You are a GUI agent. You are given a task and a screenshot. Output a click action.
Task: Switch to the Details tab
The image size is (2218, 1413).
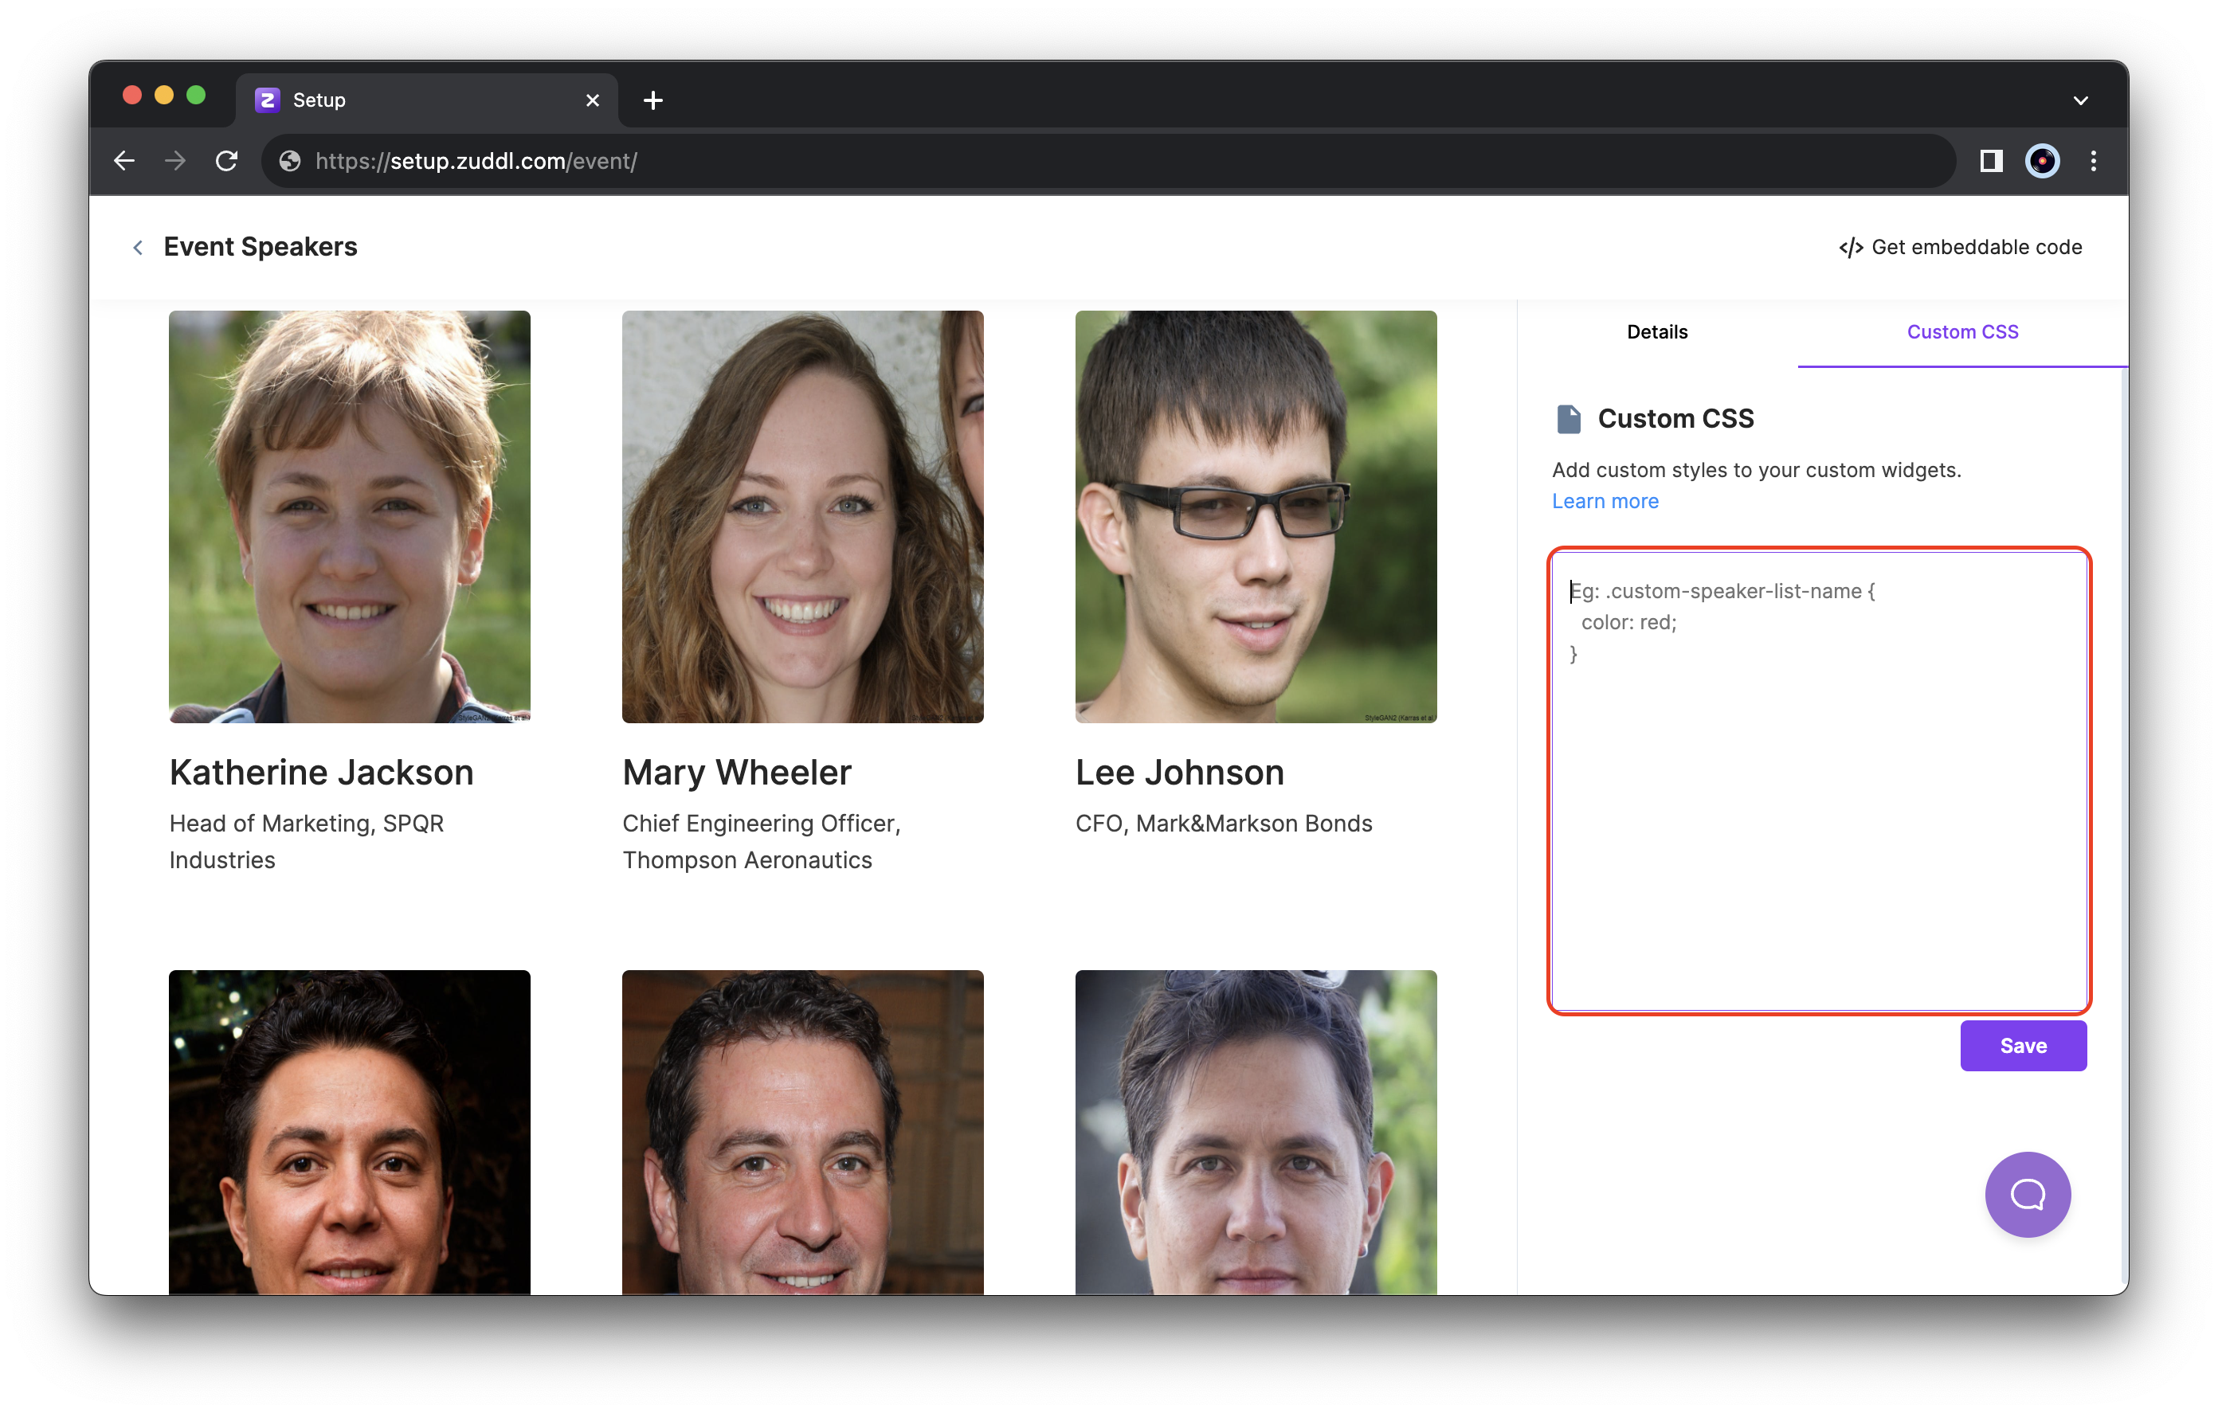1656,331
